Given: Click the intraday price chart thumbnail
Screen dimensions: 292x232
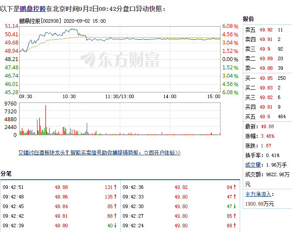Looking at the screenshot, I should (120, 59).
